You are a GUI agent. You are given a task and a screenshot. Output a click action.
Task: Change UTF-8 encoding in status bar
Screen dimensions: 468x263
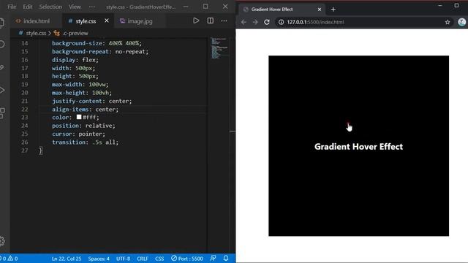pyautogui.click(x=123, y=259)
